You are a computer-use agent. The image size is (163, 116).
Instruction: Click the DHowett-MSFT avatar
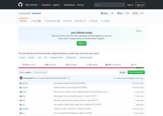(x=21, y=78)
